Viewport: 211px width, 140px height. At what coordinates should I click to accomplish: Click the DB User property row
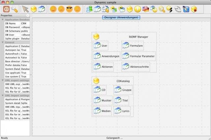tap(17, 35)
